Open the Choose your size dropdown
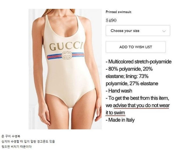The width and height of the screenshot is (185, 156). pos(138,30)
